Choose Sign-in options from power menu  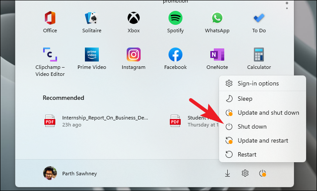click(263, 83)
